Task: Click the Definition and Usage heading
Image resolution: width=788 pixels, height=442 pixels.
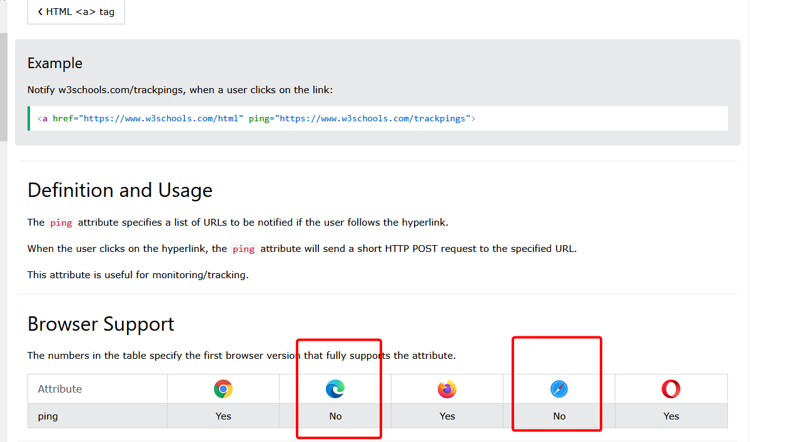Action: [120, 190]
